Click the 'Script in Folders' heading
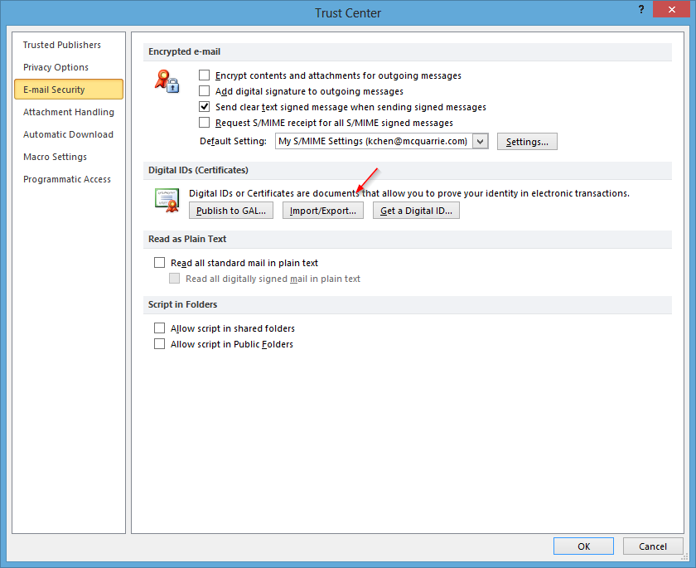Image resolution: width=696 pixels, height=568 pixels. 183,304
